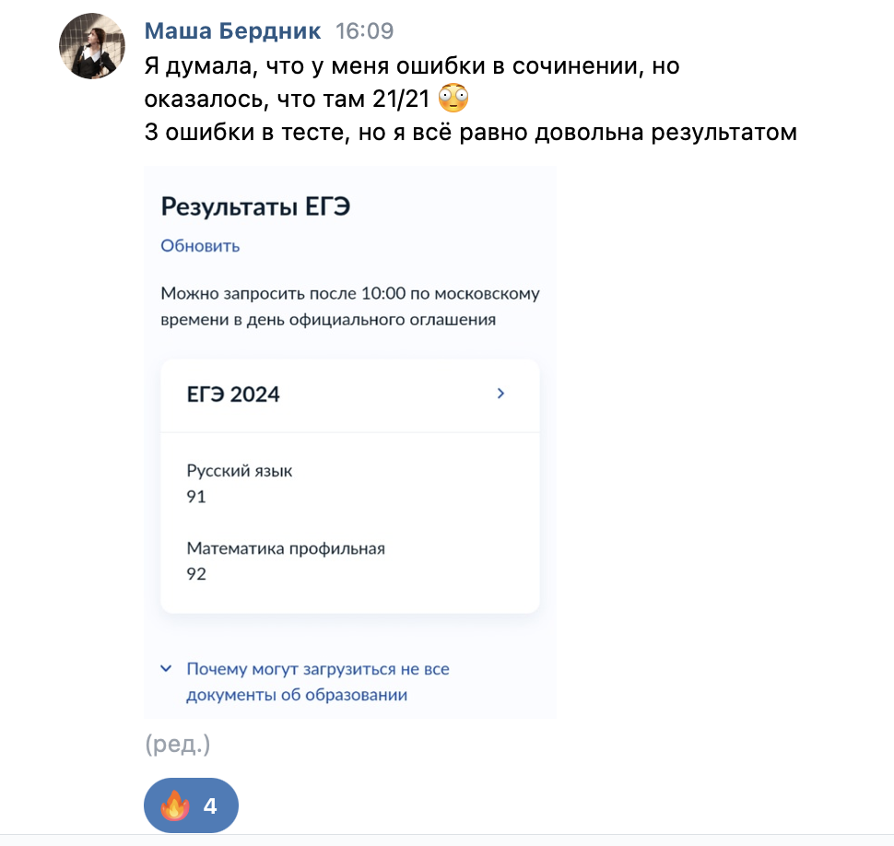Click the Результаты ЕГЭ heading
This screenshot has width=894, height=846.
click(x=255, y=206)
